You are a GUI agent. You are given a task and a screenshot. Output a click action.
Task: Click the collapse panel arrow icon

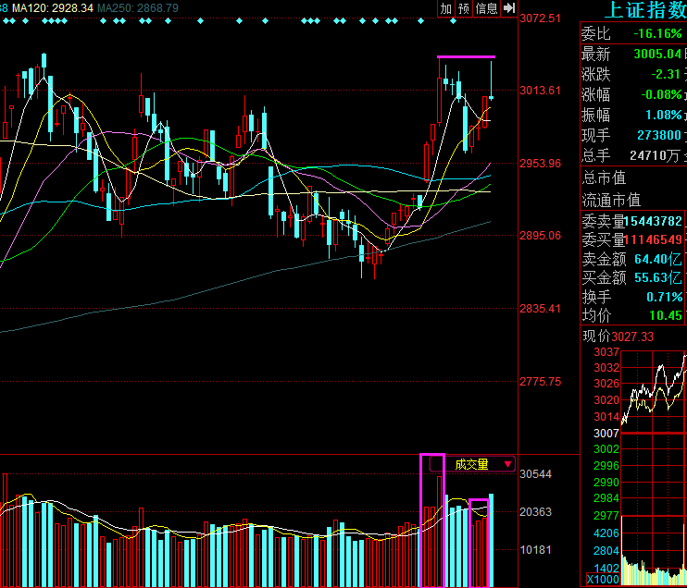click(509, 8)
